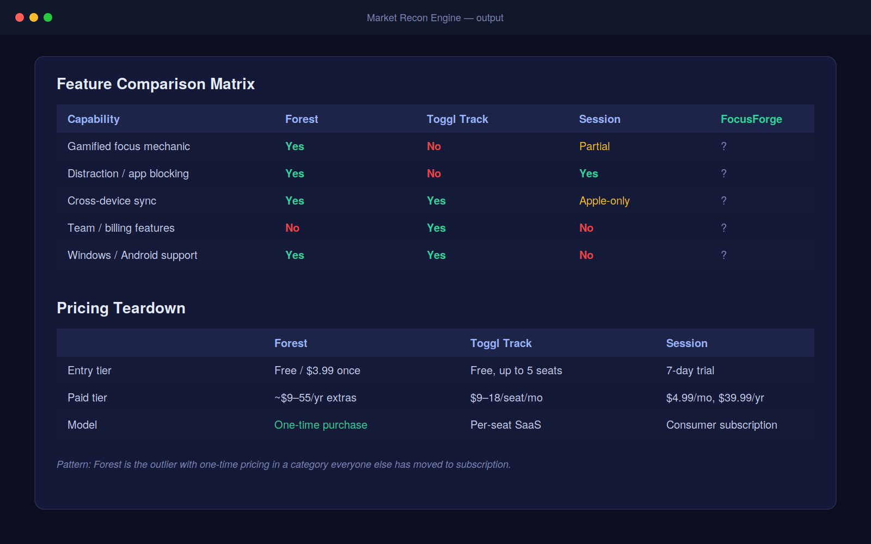Click Forest's 'Yes' for Gamified focus mechanic
The width and height of the screenshot is (871, 544).
[x=295, y=146]
